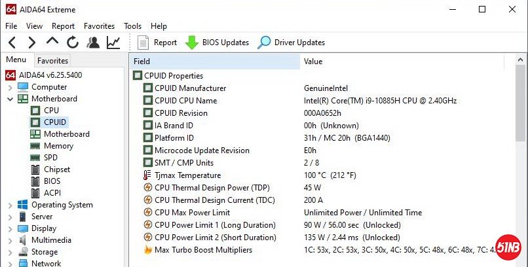Go forward with the right arrow icon
Viewport: 528px width, 267px height.
point(32,43)
